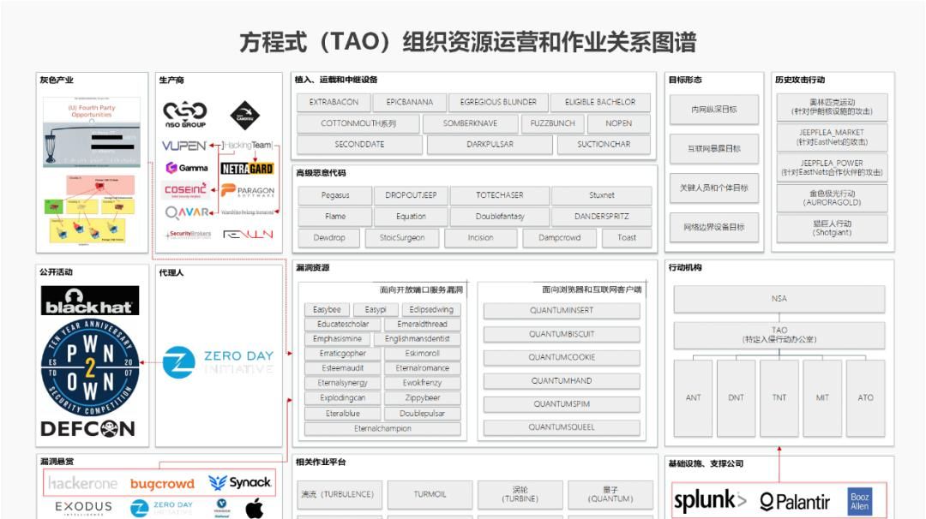Viewport: 926px width, 519px height.
Task: Click the hackerone logo
Action: pos(81,482)
